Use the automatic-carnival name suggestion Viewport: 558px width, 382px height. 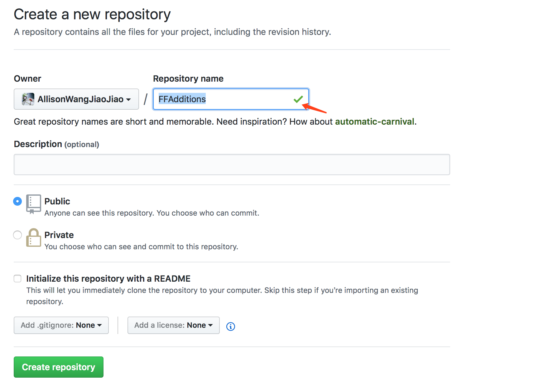pyautogui.click(x=375, y=122)
